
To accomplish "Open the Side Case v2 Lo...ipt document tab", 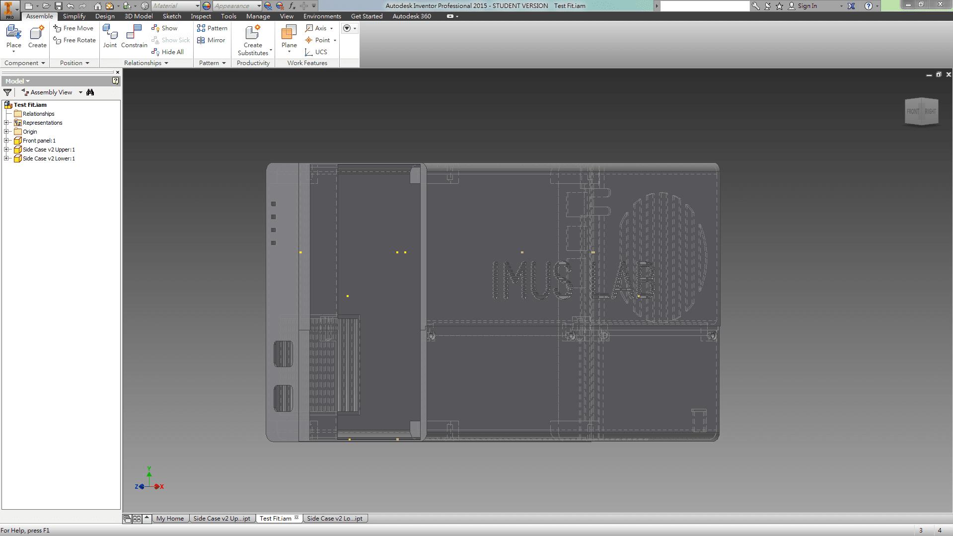I will [x=335, y=518].
